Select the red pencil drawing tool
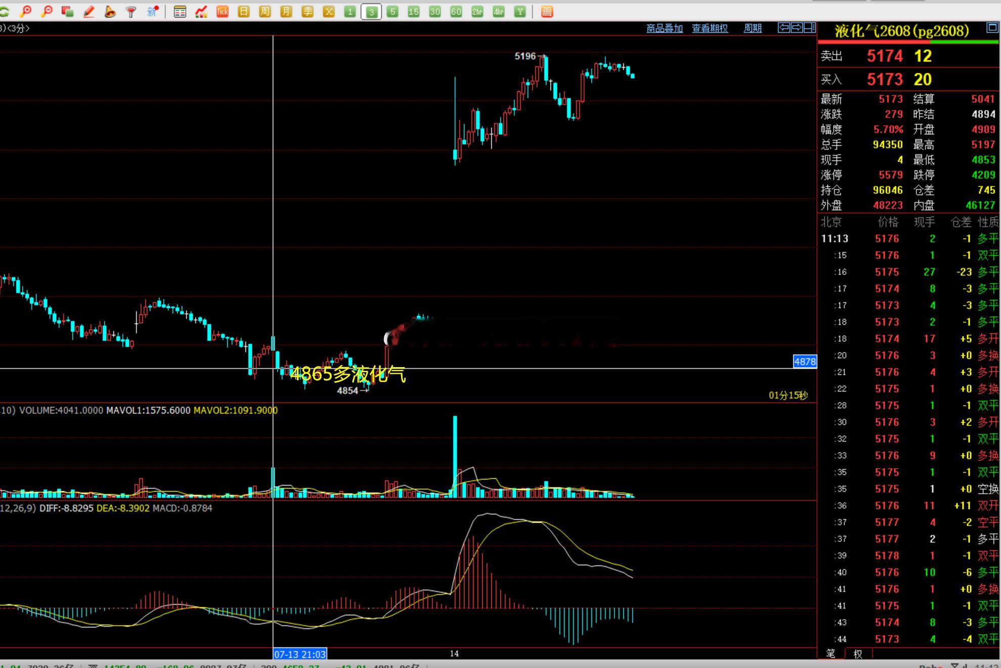The image size is (1001, 668). (x=89, y=11)
